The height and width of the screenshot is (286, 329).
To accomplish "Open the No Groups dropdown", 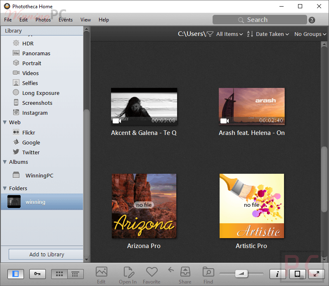I will pos(310,34).
